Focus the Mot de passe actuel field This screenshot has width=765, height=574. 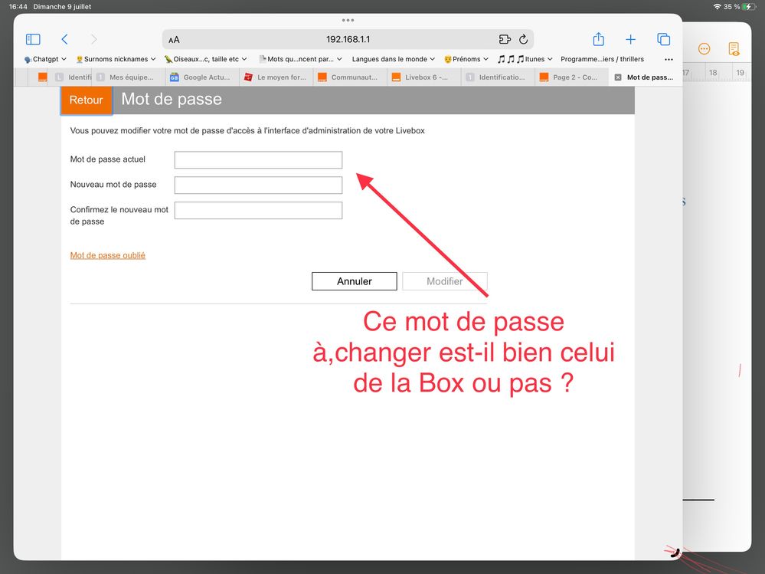click(x=258, y=159)
